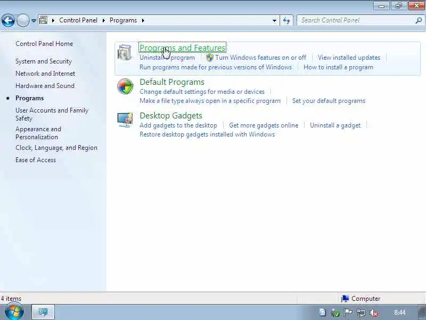Click the Show desktop strip
Screen dimensions: 426x320
(423, 312)
